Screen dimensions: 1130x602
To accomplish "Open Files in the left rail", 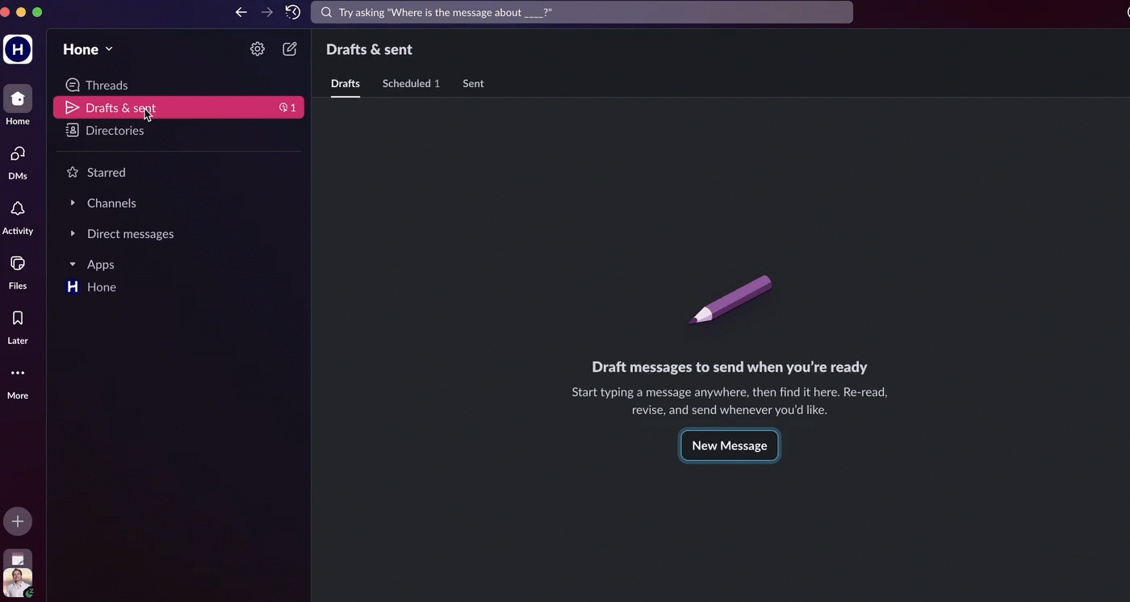I will (x=18, y=264).
